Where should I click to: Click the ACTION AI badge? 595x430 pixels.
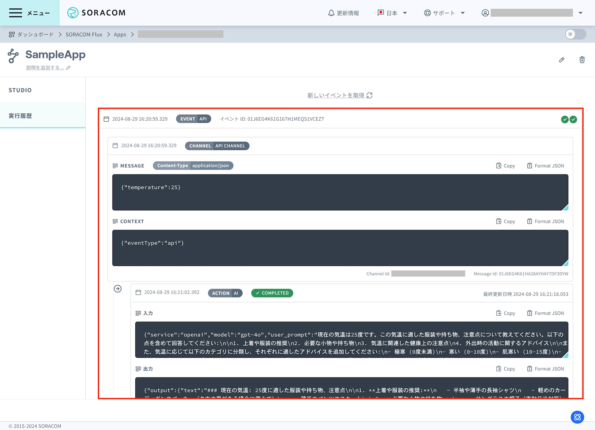(x=225, y=293)
